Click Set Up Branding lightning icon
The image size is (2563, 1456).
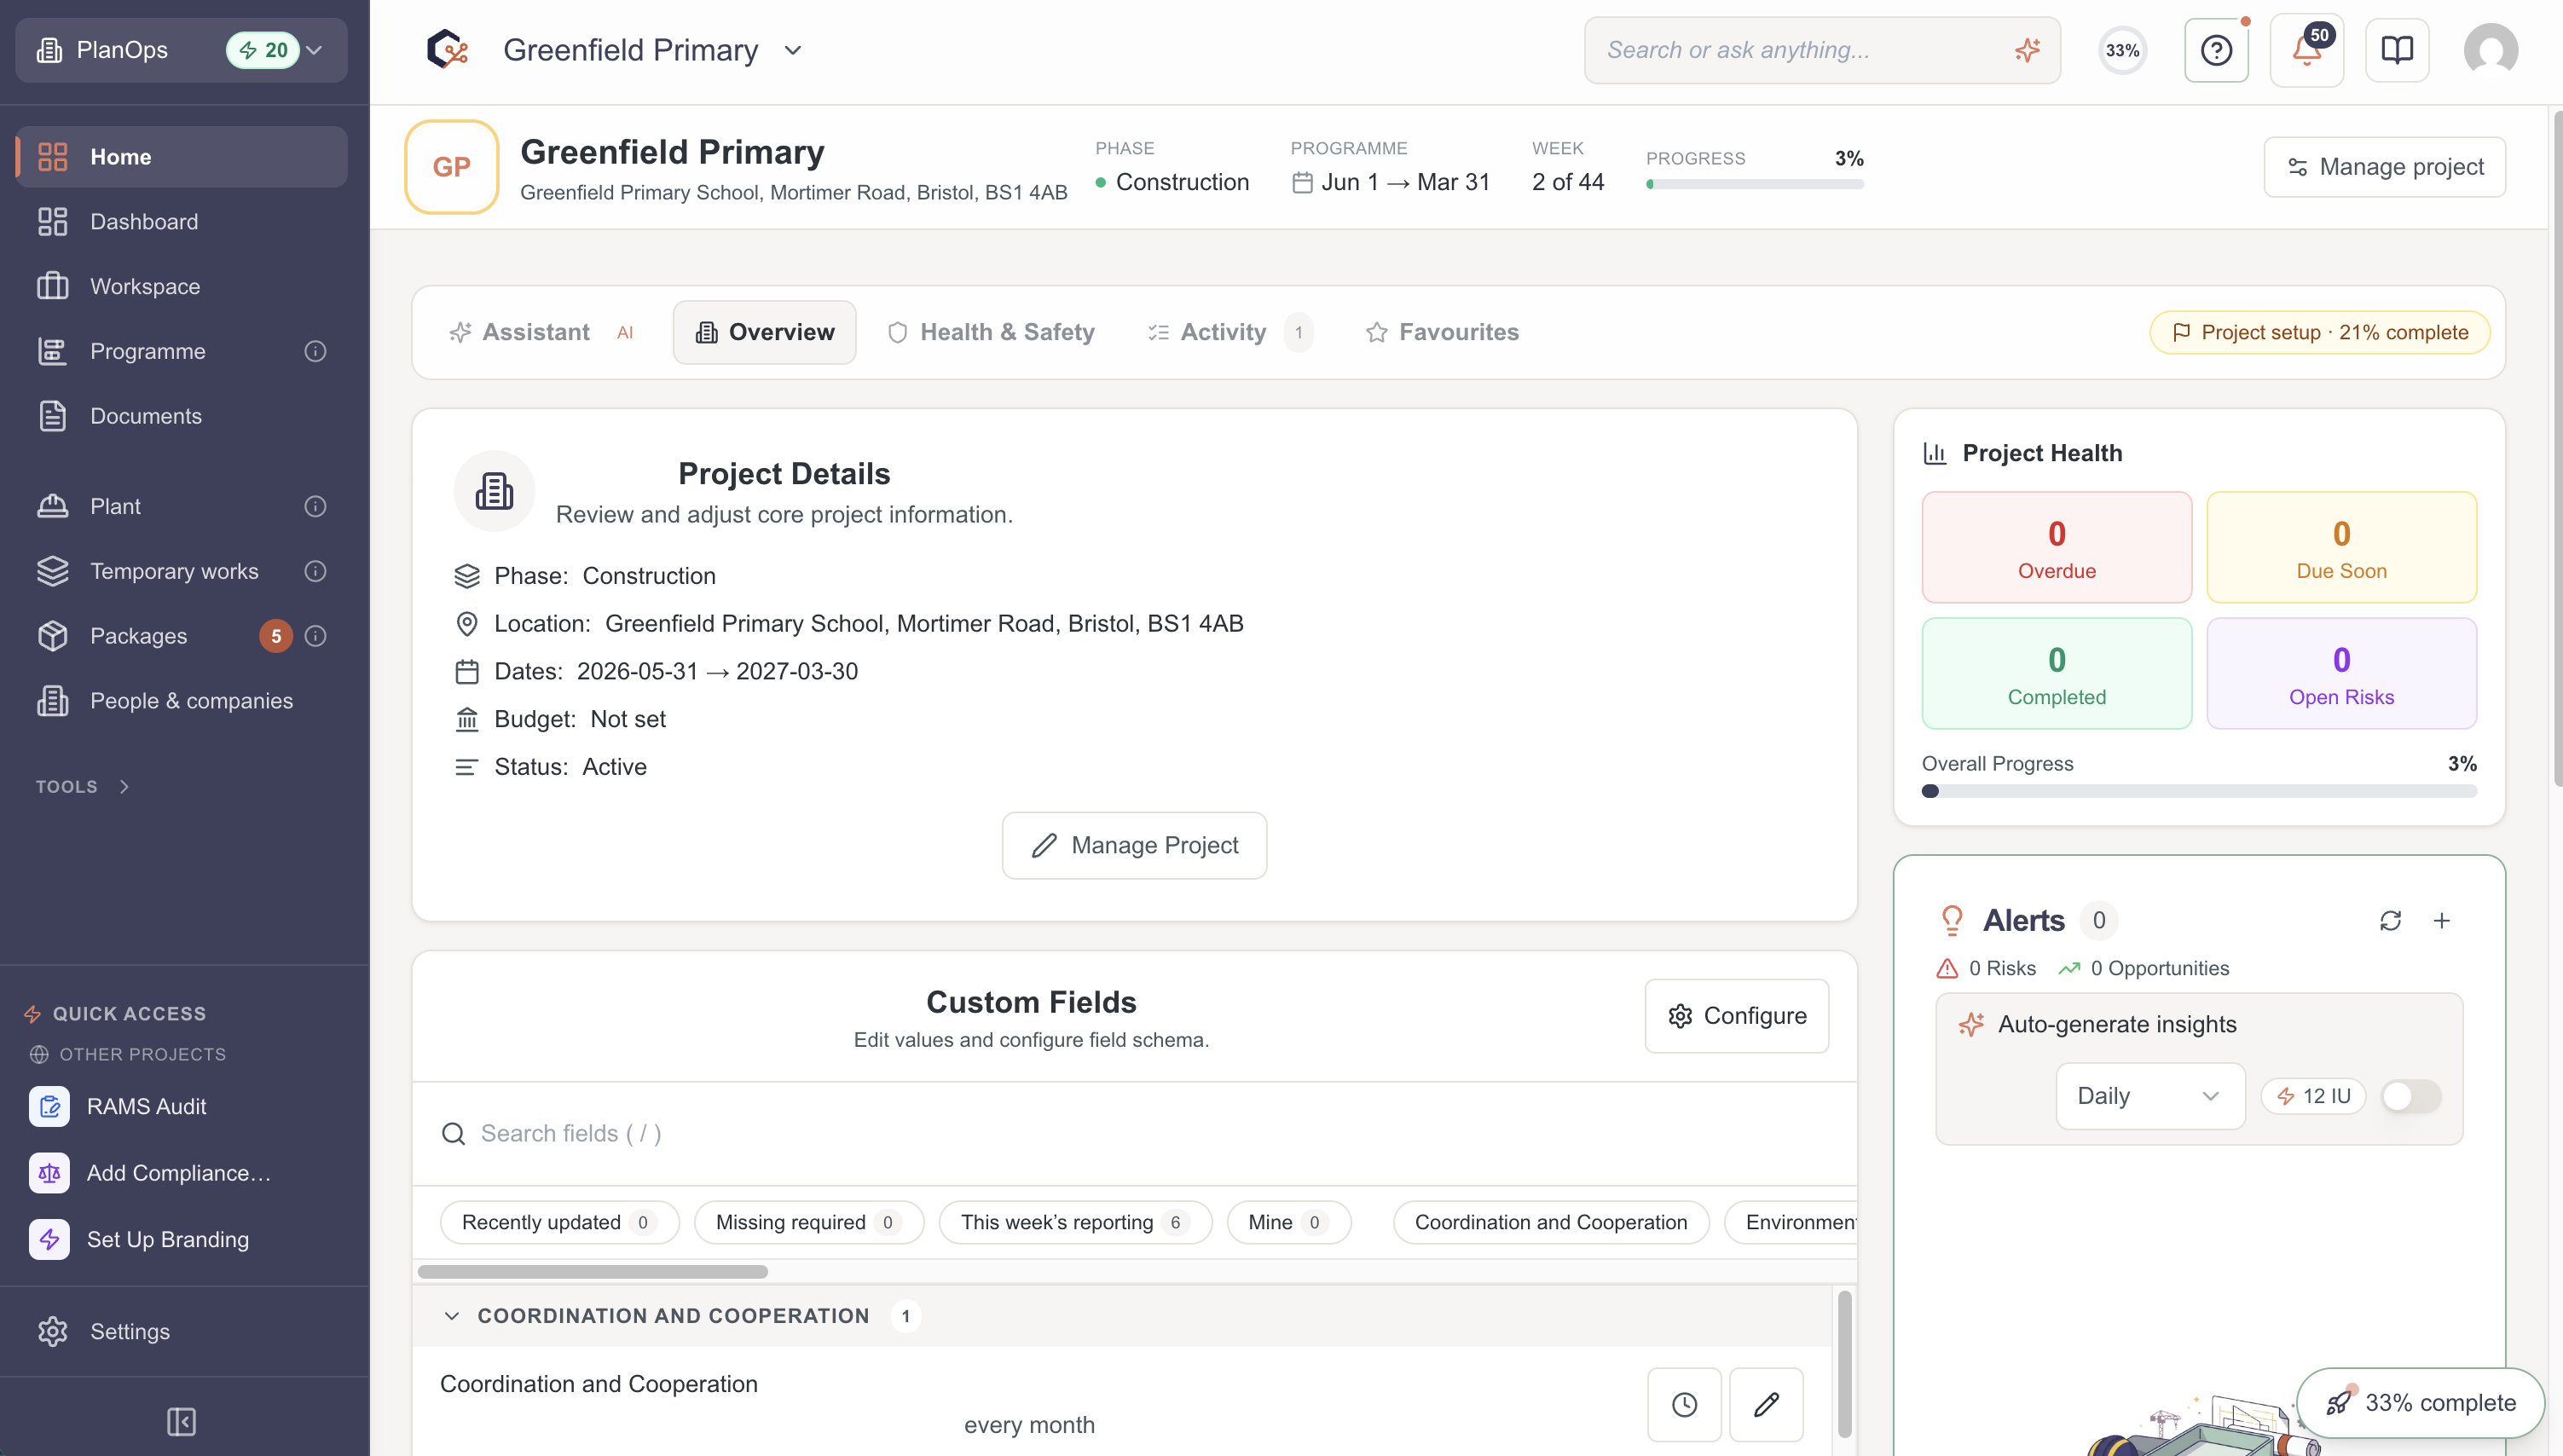pyautogui.click(x=49, y=1239)
